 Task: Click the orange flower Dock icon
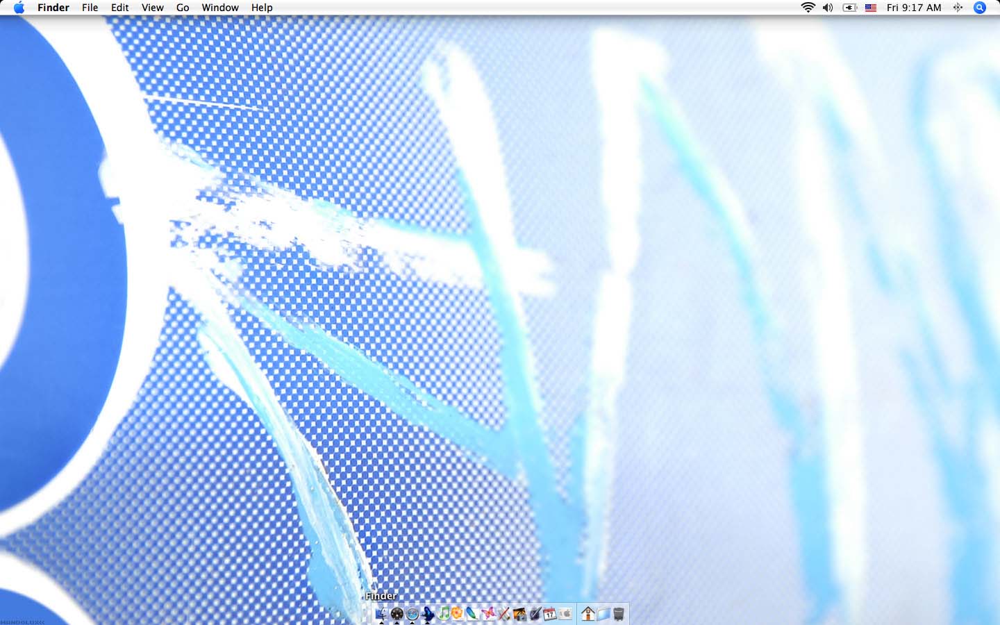[x=457, y=613]
